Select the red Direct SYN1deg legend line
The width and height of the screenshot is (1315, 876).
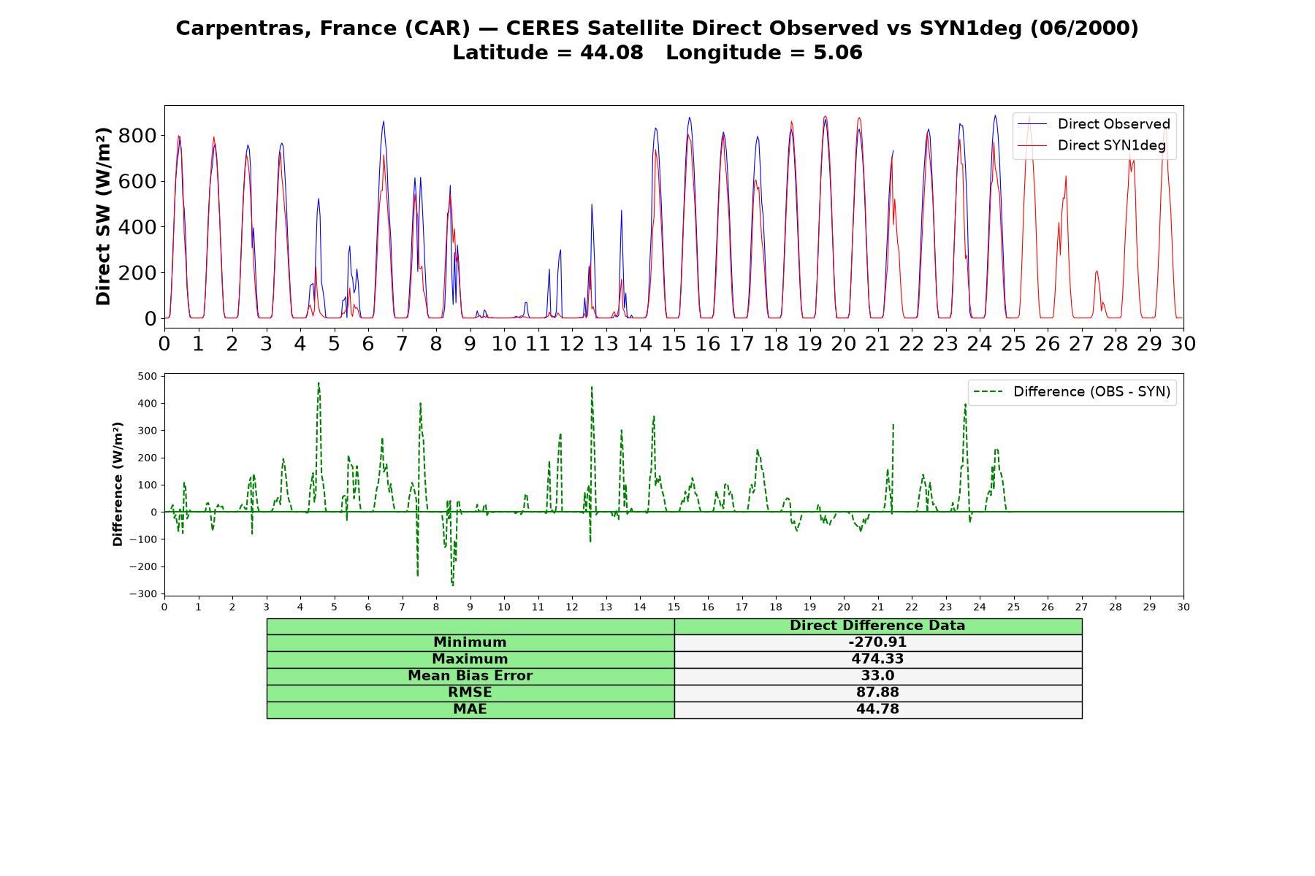(x=1032, y=145)
